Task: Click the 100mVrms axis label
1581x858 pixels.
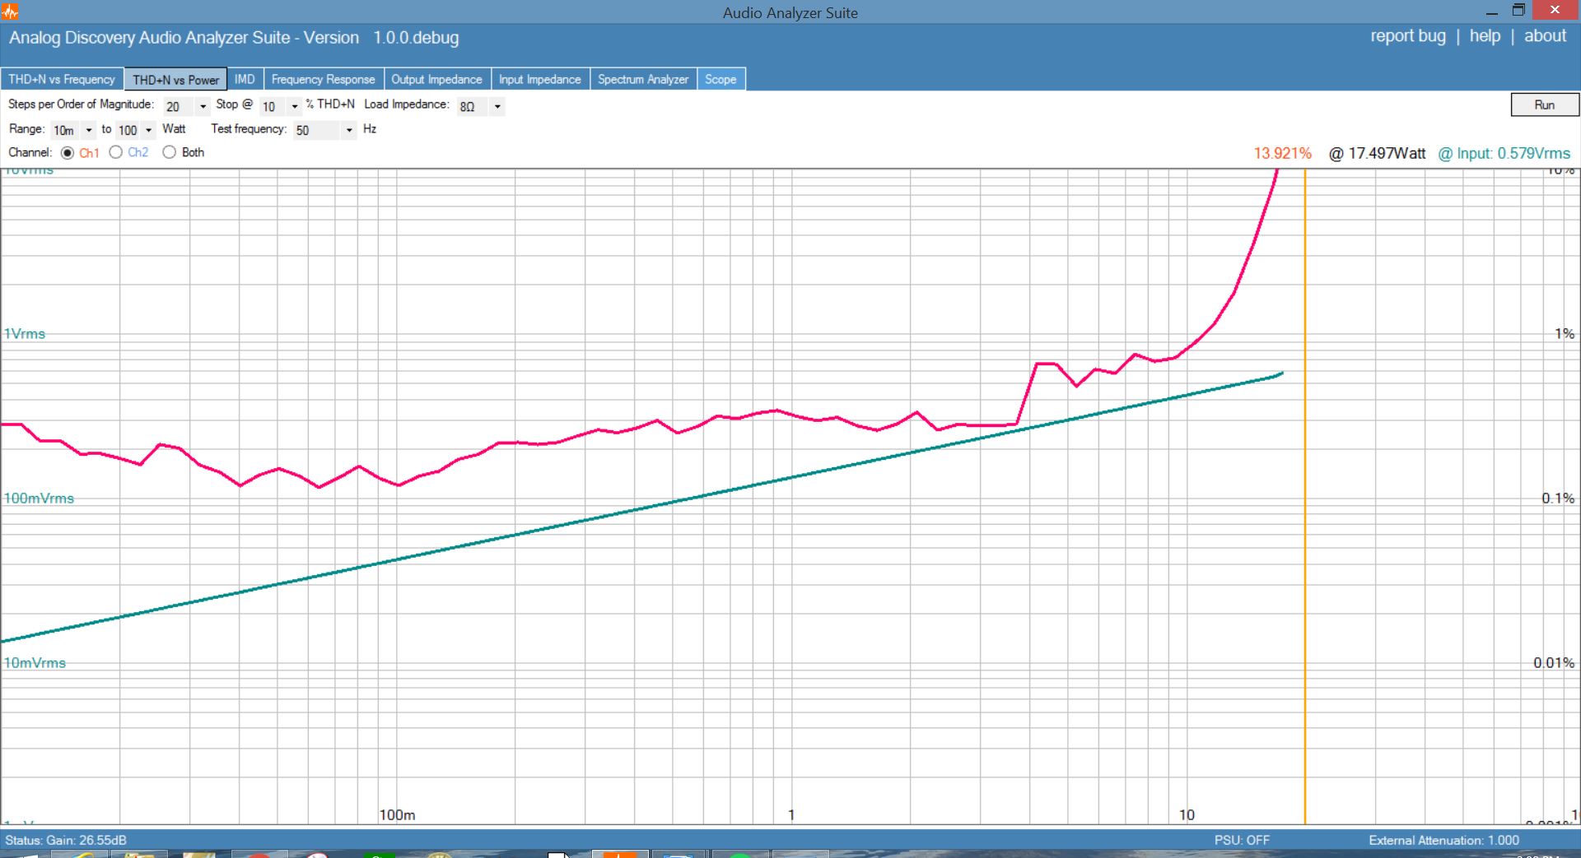Action: (x=39, y=499)
